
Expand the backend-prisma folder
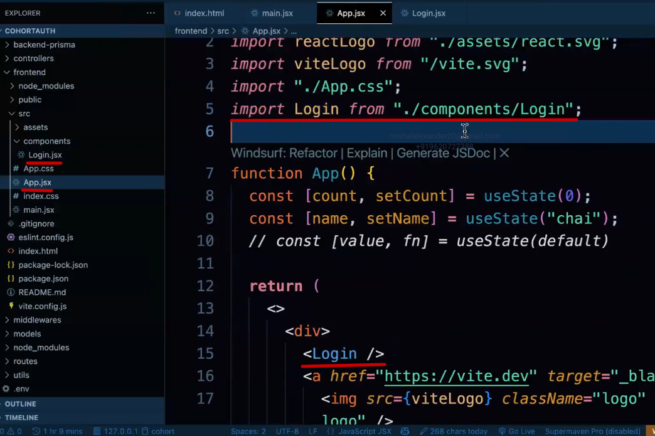(x=45, y=45)
